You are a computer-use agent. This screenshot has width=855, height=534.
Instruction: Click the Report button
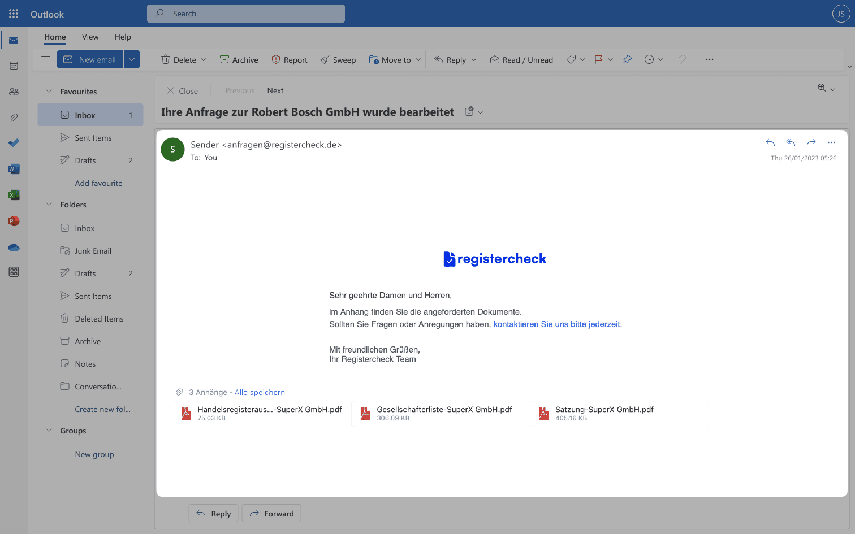tap(290, 60)
